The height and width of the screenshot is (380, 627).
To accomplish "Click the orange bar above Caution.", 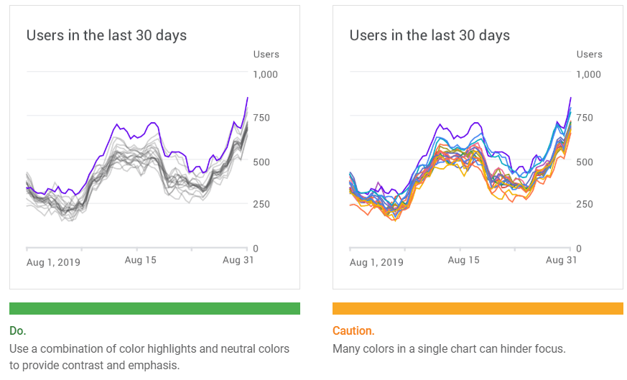I will tap(478, 308).
